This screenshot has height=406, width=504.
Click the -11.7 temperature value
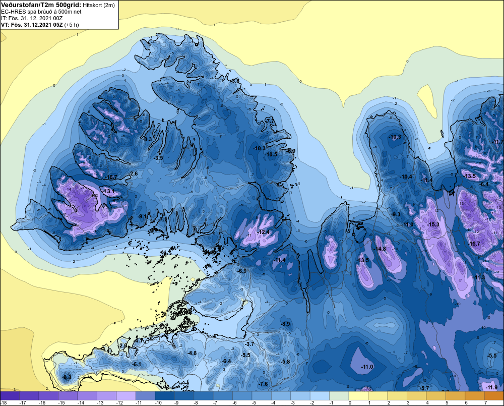click(498, 142)
